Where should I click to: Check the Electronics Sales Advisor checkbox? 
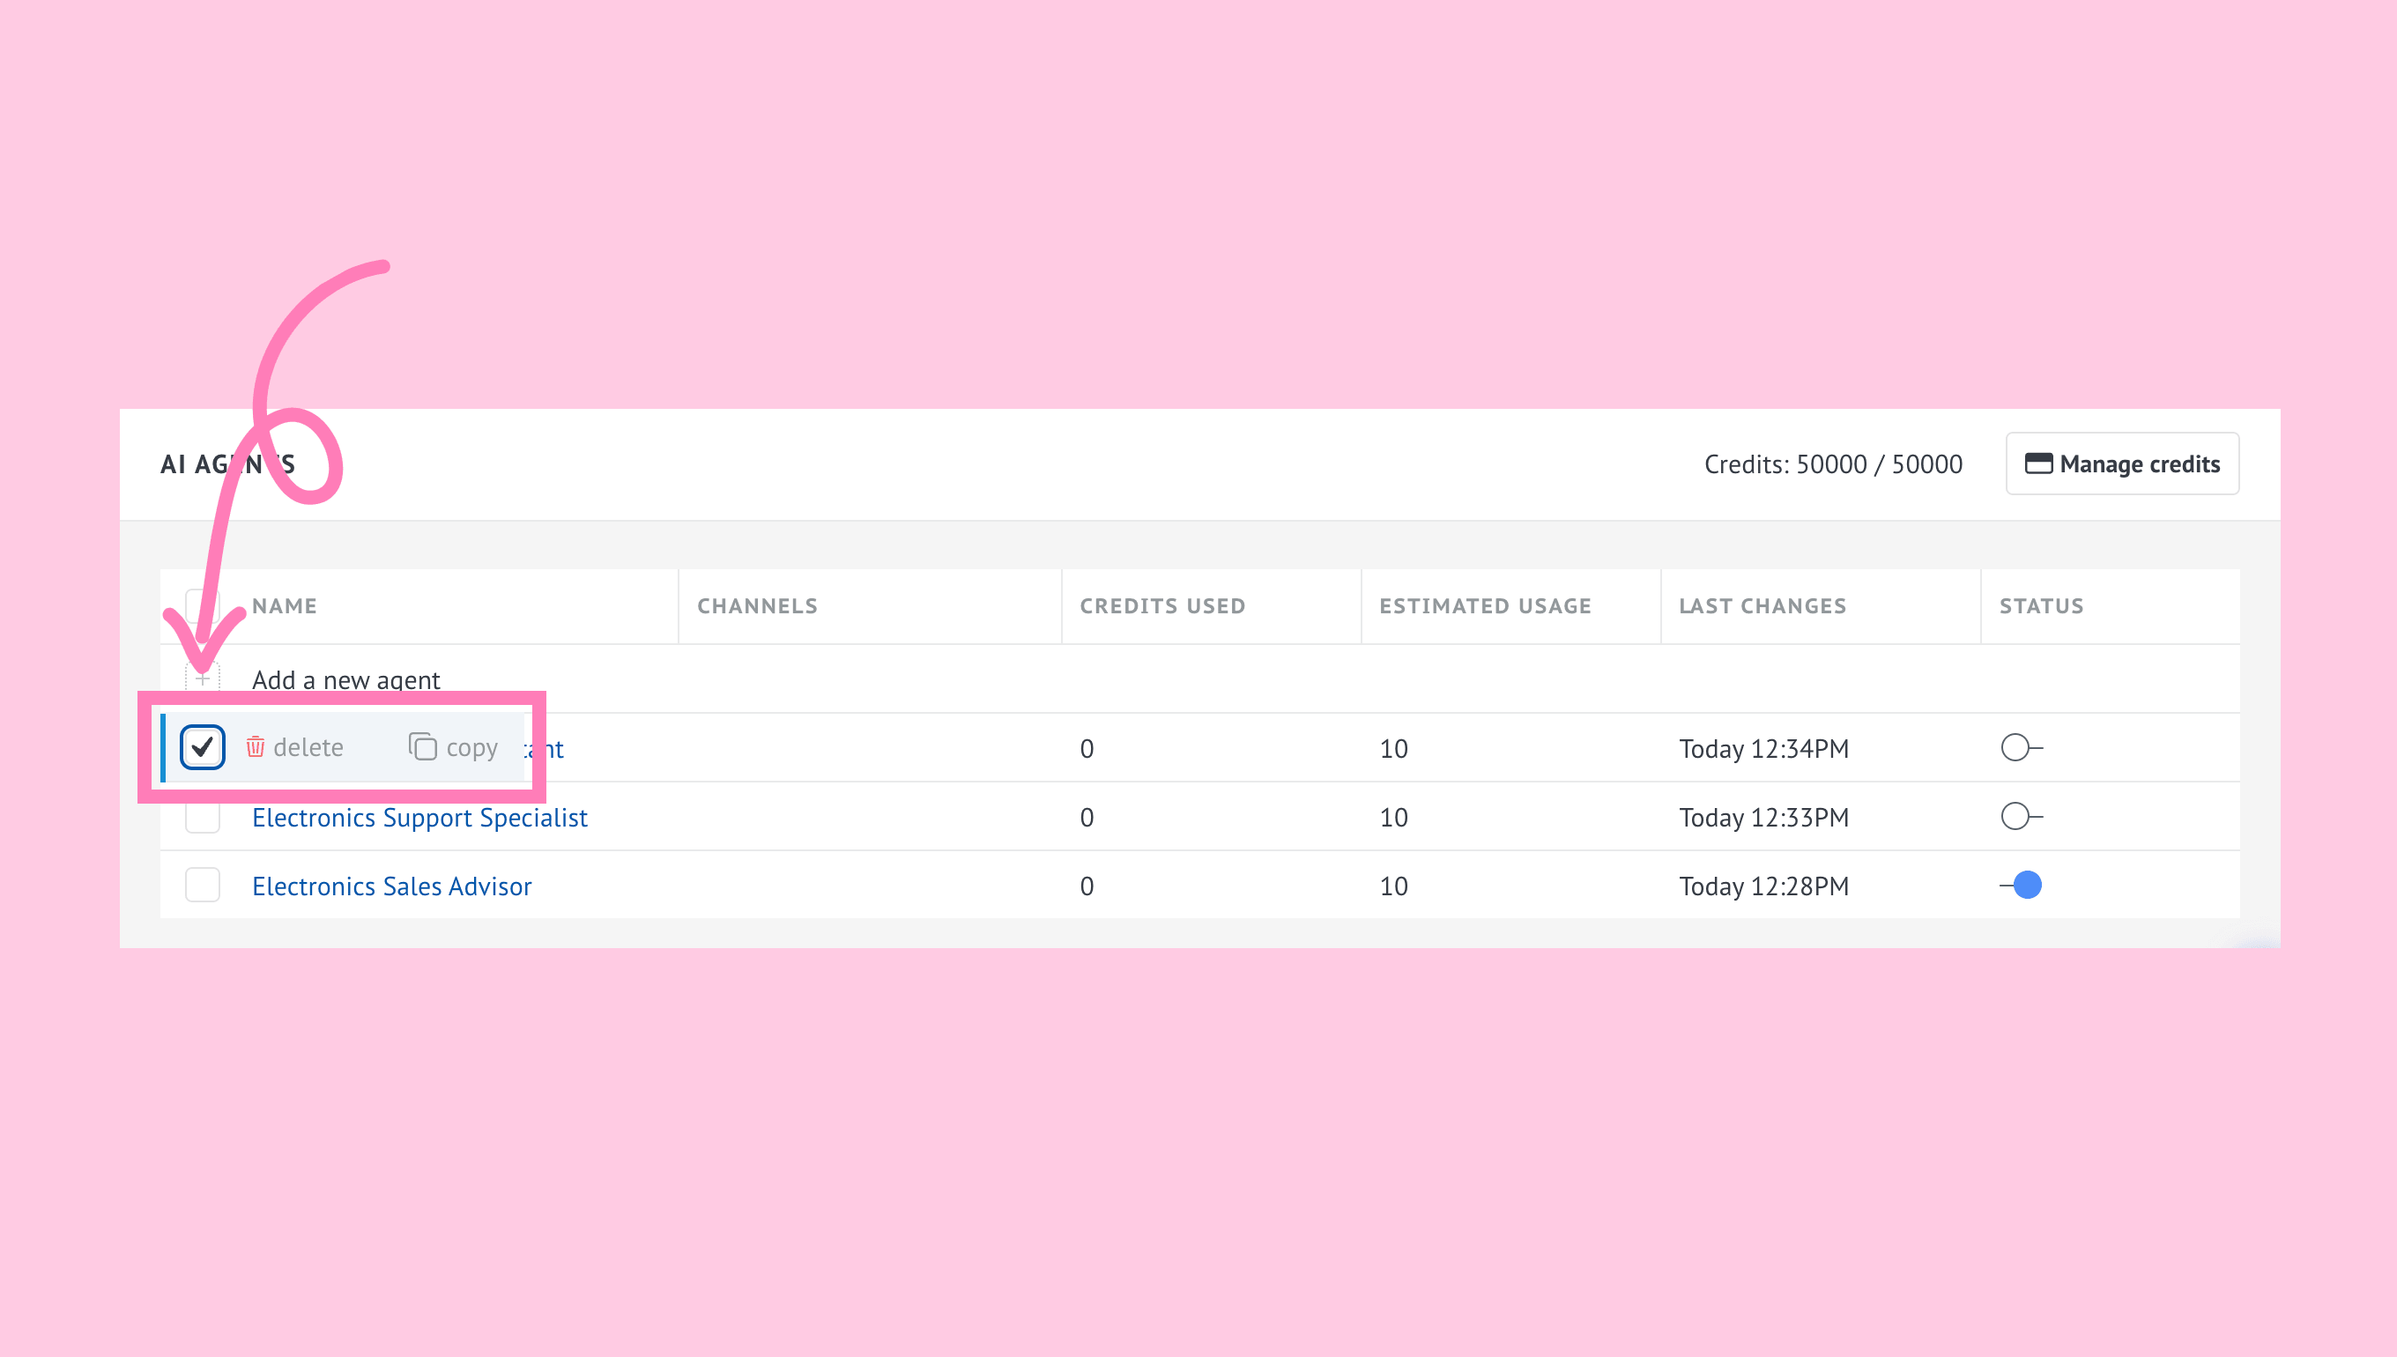202,885
